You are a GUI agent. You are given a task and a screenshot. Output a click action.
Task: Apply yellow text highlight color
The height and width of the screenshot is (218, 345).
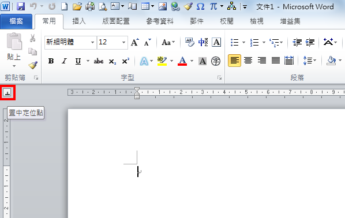(x=162, y=61)
